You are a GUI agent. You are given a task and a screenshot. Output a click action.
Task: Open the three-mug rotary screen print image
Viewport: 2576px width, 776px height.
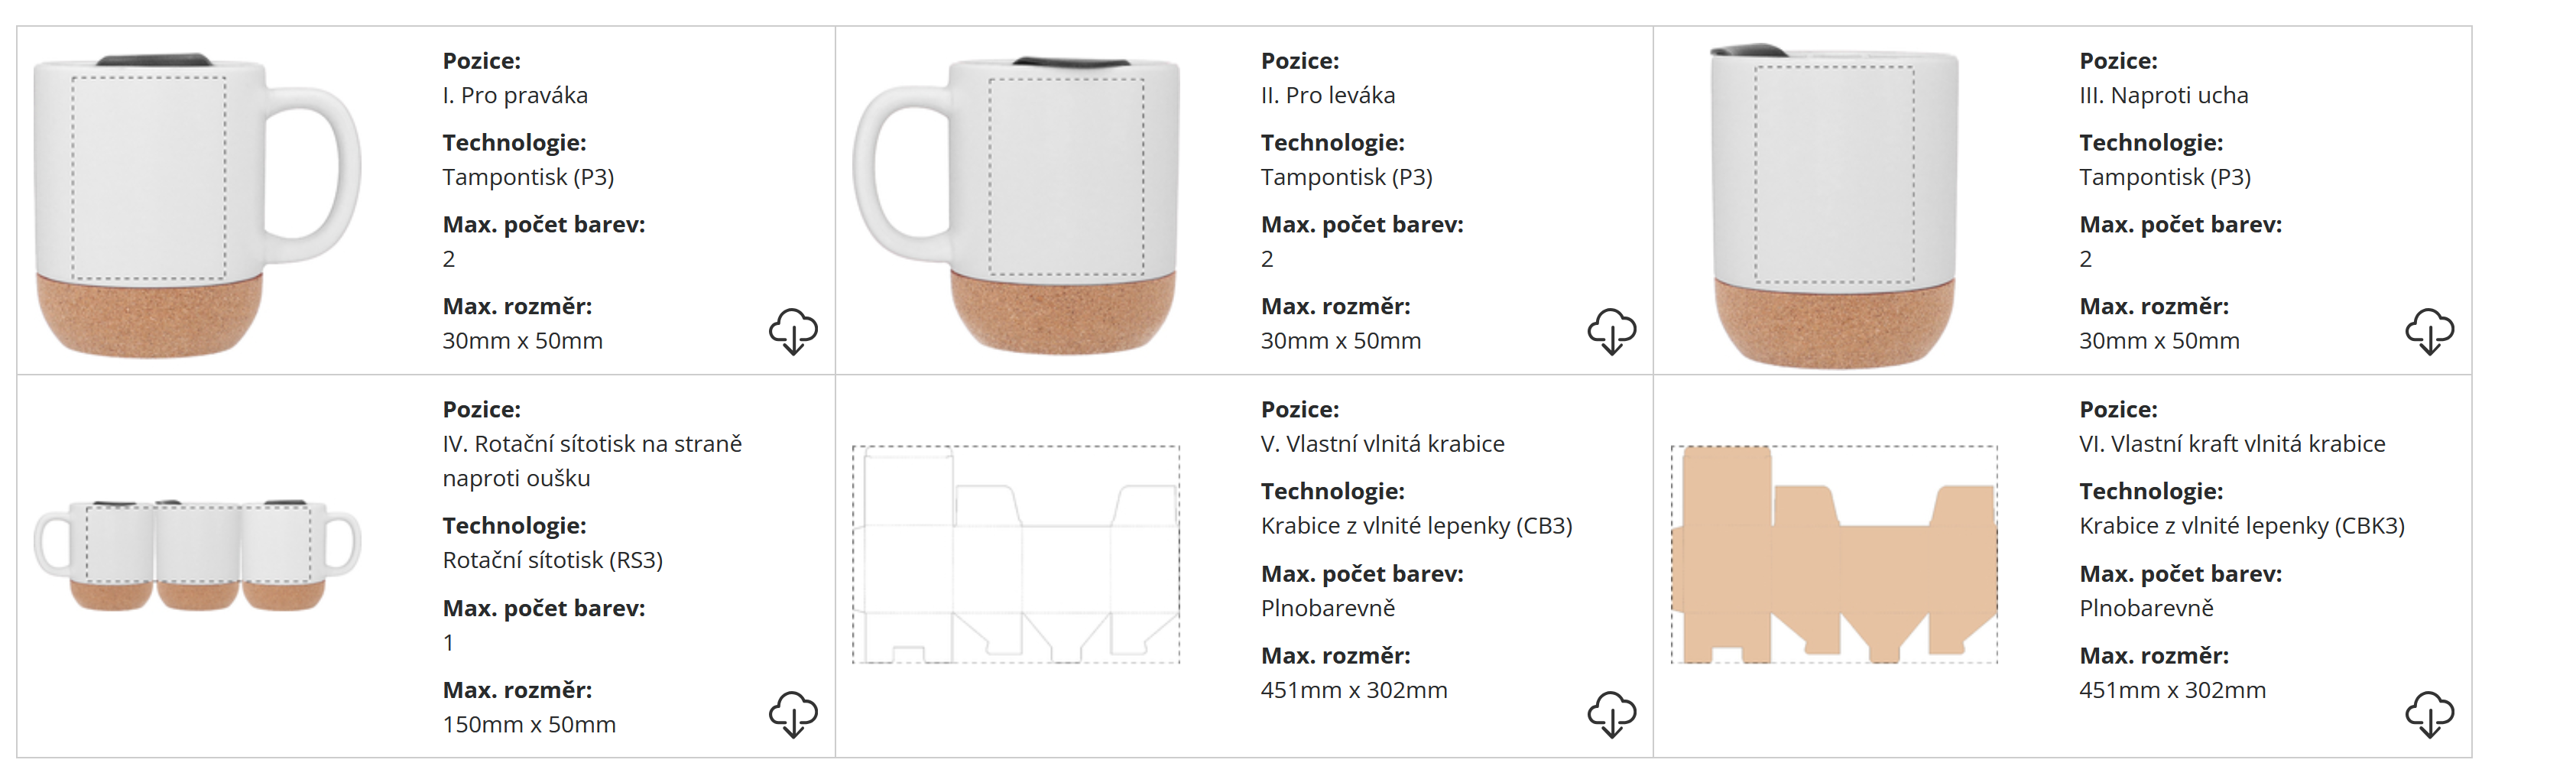click(x=197, y=554)
